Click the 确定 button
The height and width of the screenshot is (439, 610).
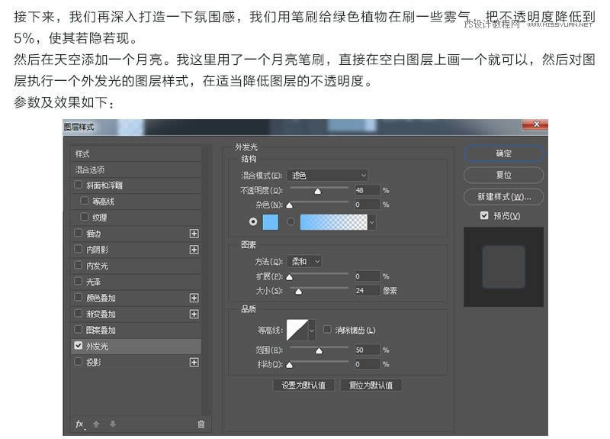(x=503, y=153)
